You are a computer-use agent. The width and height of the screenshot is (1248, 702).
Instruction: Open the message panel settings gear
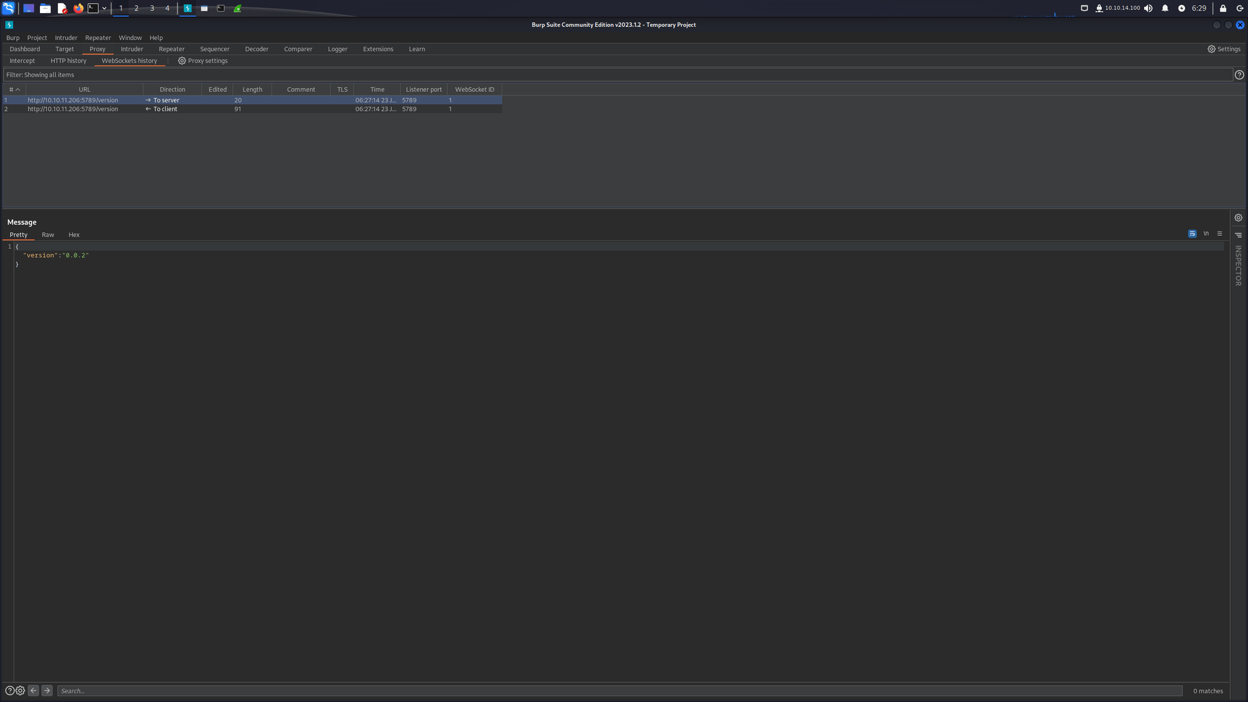coord(1239,218)
